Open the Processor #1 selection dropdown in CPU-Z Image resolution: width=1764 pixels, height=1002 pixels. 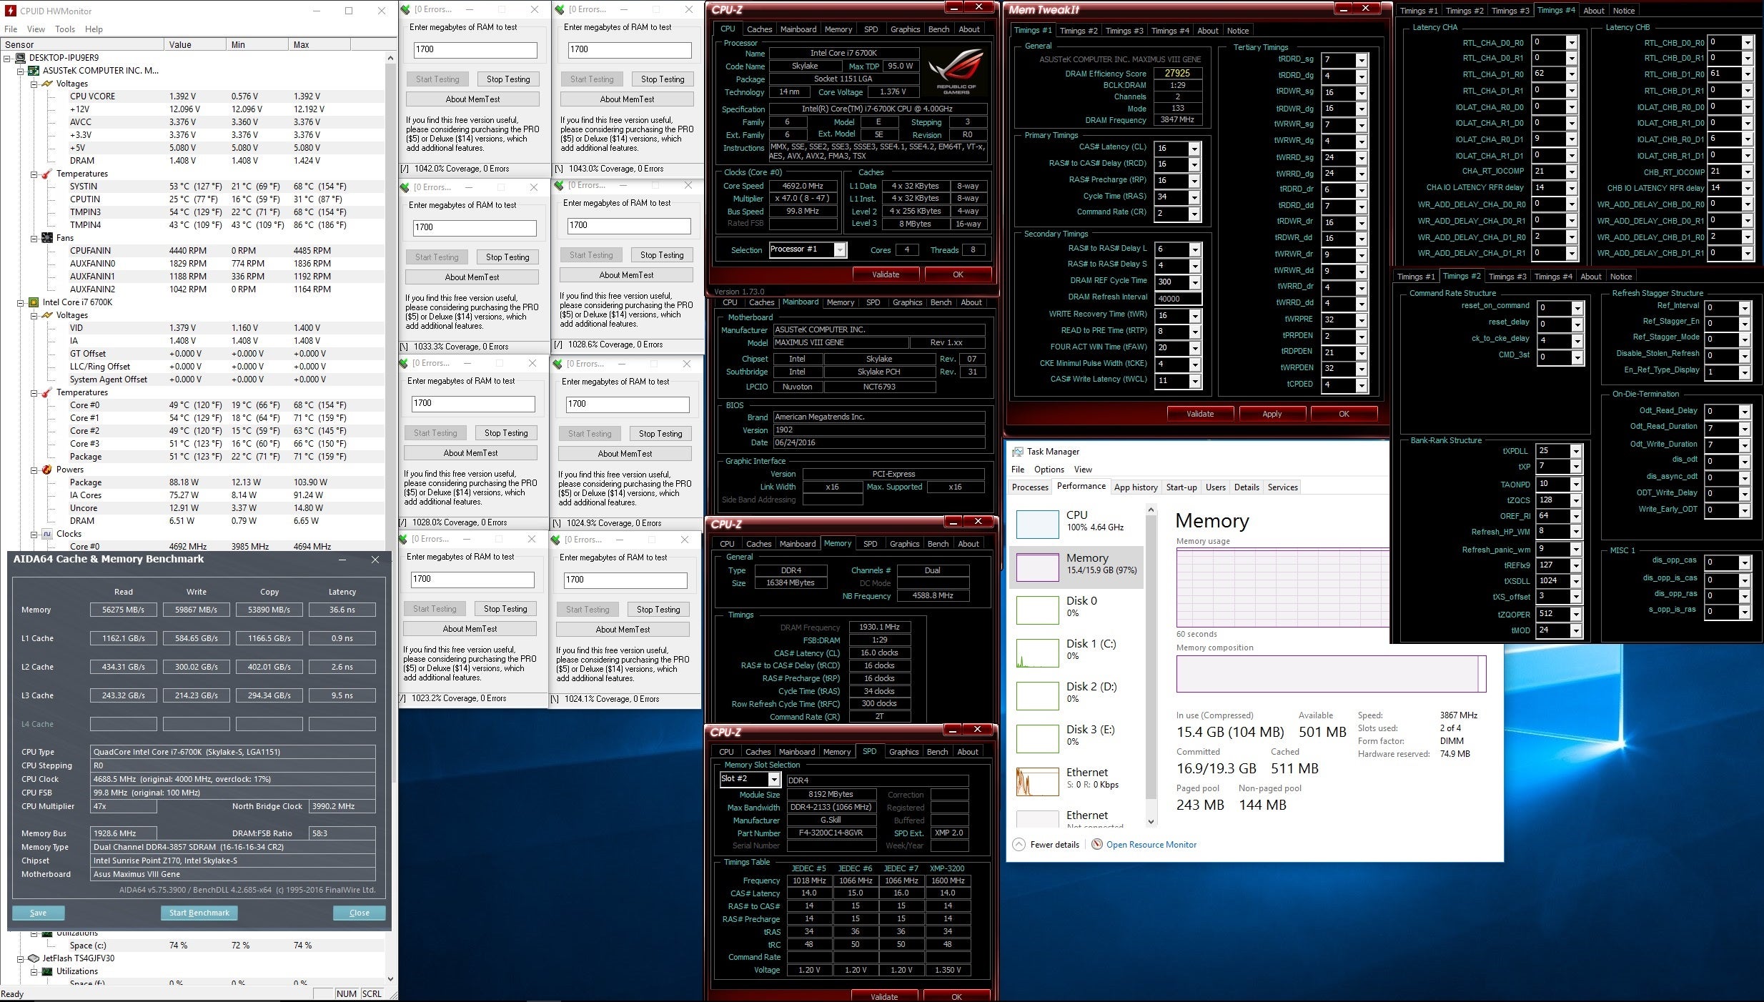(x=838, y=249)
